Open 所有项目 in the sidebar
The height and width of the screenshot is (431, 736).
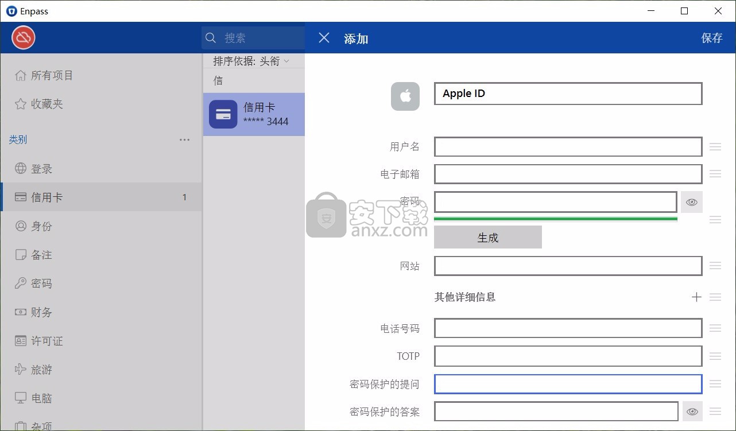point(101,75)
